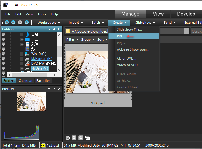
Task: Open the Sort dropdown
Action: 102,39
